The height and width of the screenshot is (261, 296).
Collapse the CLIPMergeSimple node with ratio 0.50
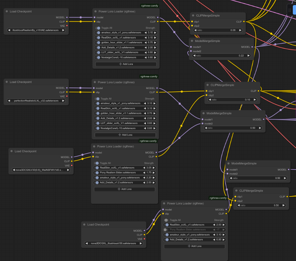(x=236, y=190)
